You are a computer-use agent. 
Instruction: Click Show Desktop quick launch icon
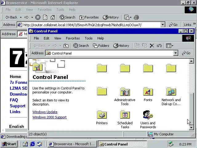tap(25, 144)
